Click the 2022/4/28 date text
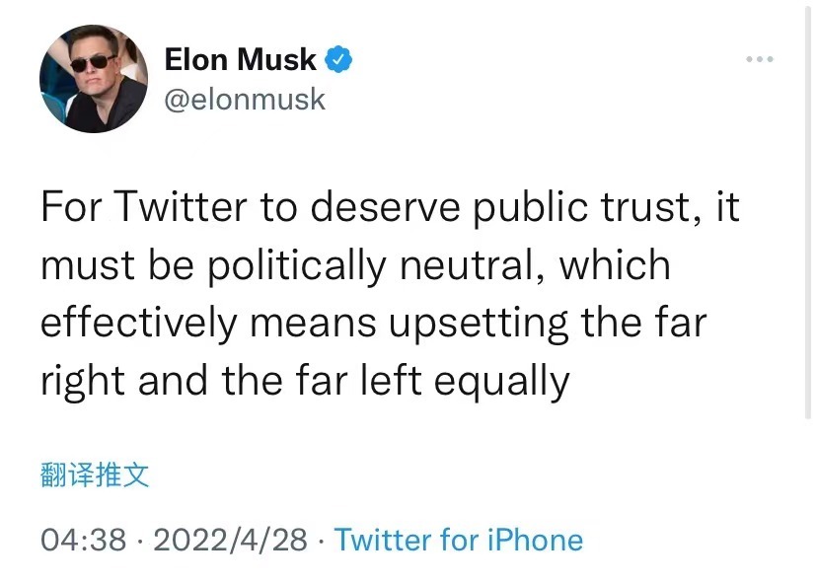This screenshot has height=584, width=817. point(230,540)
